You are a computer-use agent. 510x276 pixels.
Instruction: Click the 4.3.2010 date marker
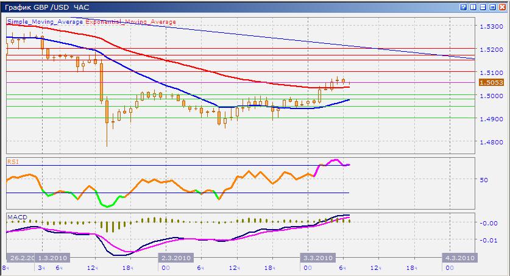[458, 258]
